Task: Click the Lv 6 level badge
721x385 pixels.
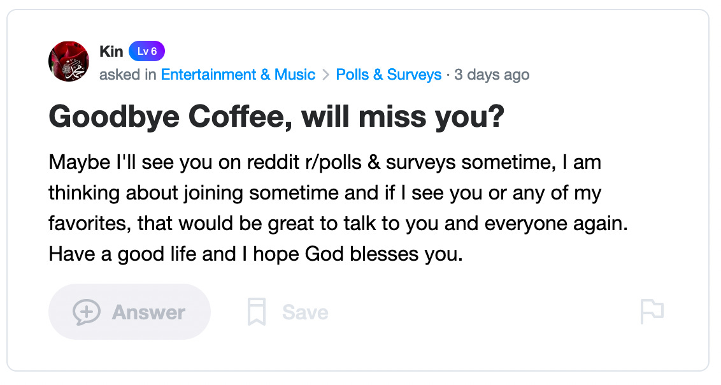Action: (x=146, y=52)
